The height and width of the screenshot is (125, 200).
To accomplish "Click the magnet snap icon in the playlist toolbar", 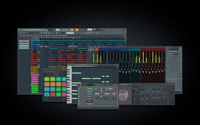I will 21,35.
